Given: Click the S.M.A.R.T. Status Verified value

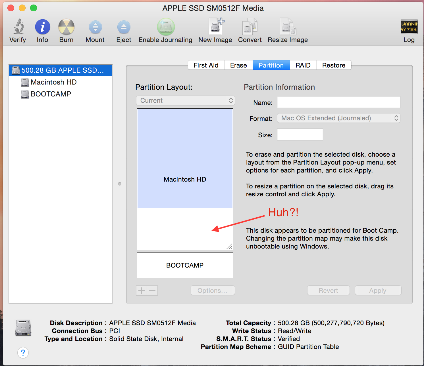Looking at the screenshot, I should tap(289, 339).
